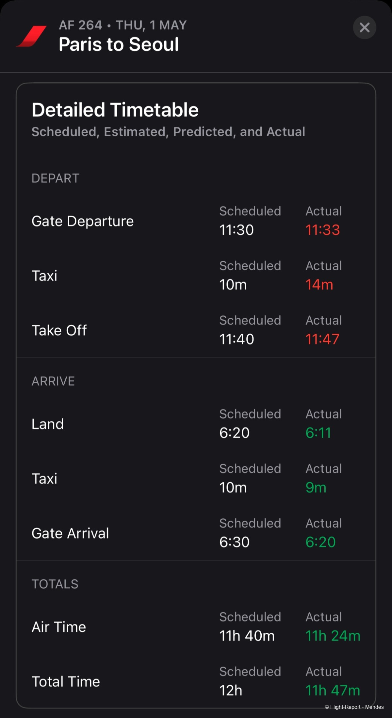Image resolution: width=392 pixels, height=718 pixels.
Task: Select actual landing time 6:11
Action: 318,433
